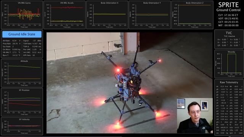This screenshot has width=244, height=137.
Task: Click the TVC: Inactive status text
Action: tap(230, 36)
